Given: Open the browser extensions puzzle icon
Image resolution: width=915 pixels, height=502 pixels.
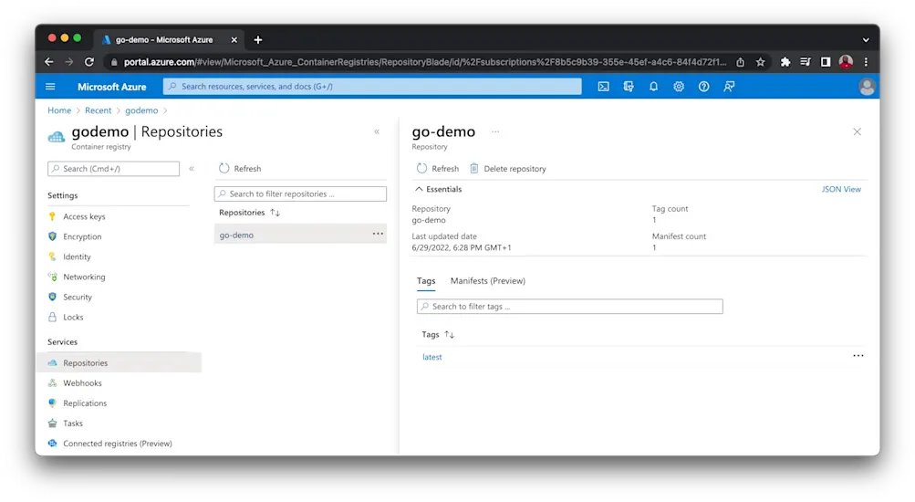Looking at the screenshot, I should point(785,62).
